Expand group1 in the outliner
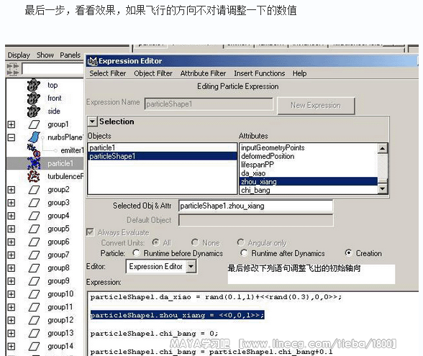423x356 pixels. coord(11,124)
